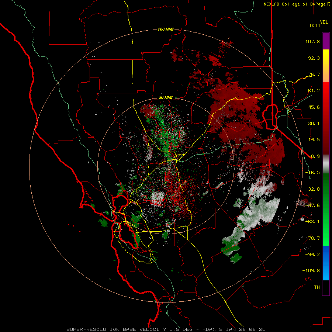Image resolution: width=332 pixels, height=332 pixels.
Task: Click the yellow-orange segment of the color bar
Action: tap(326, 66)
